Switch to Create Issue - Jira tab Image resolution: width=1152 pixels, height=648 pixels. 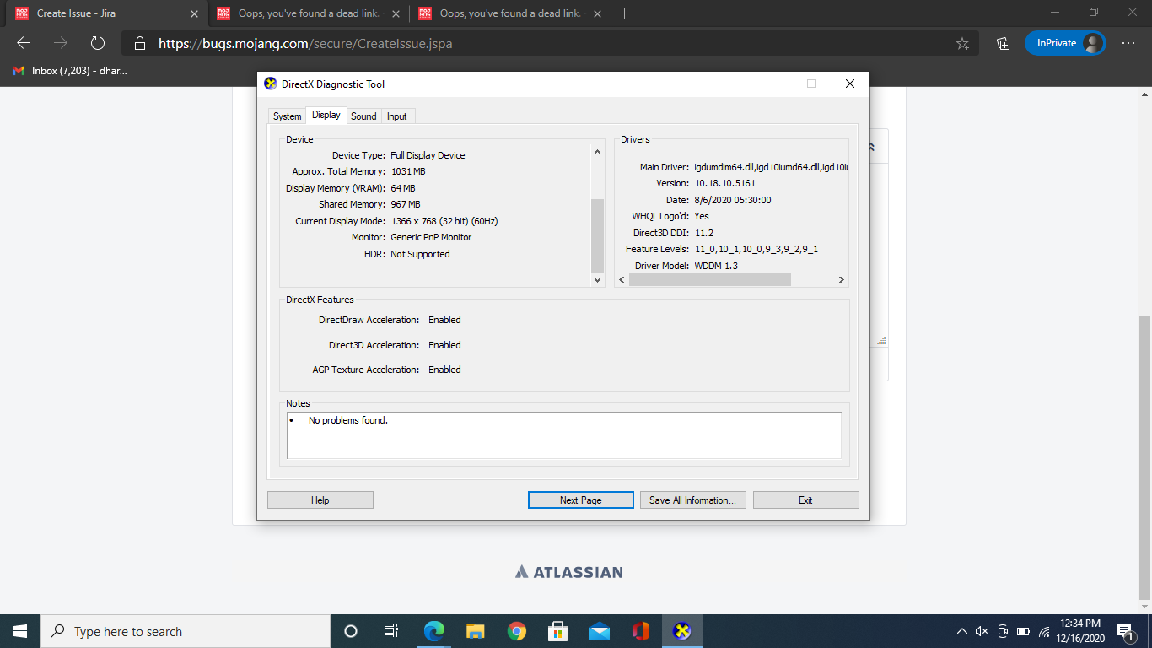tap(106, 13)
